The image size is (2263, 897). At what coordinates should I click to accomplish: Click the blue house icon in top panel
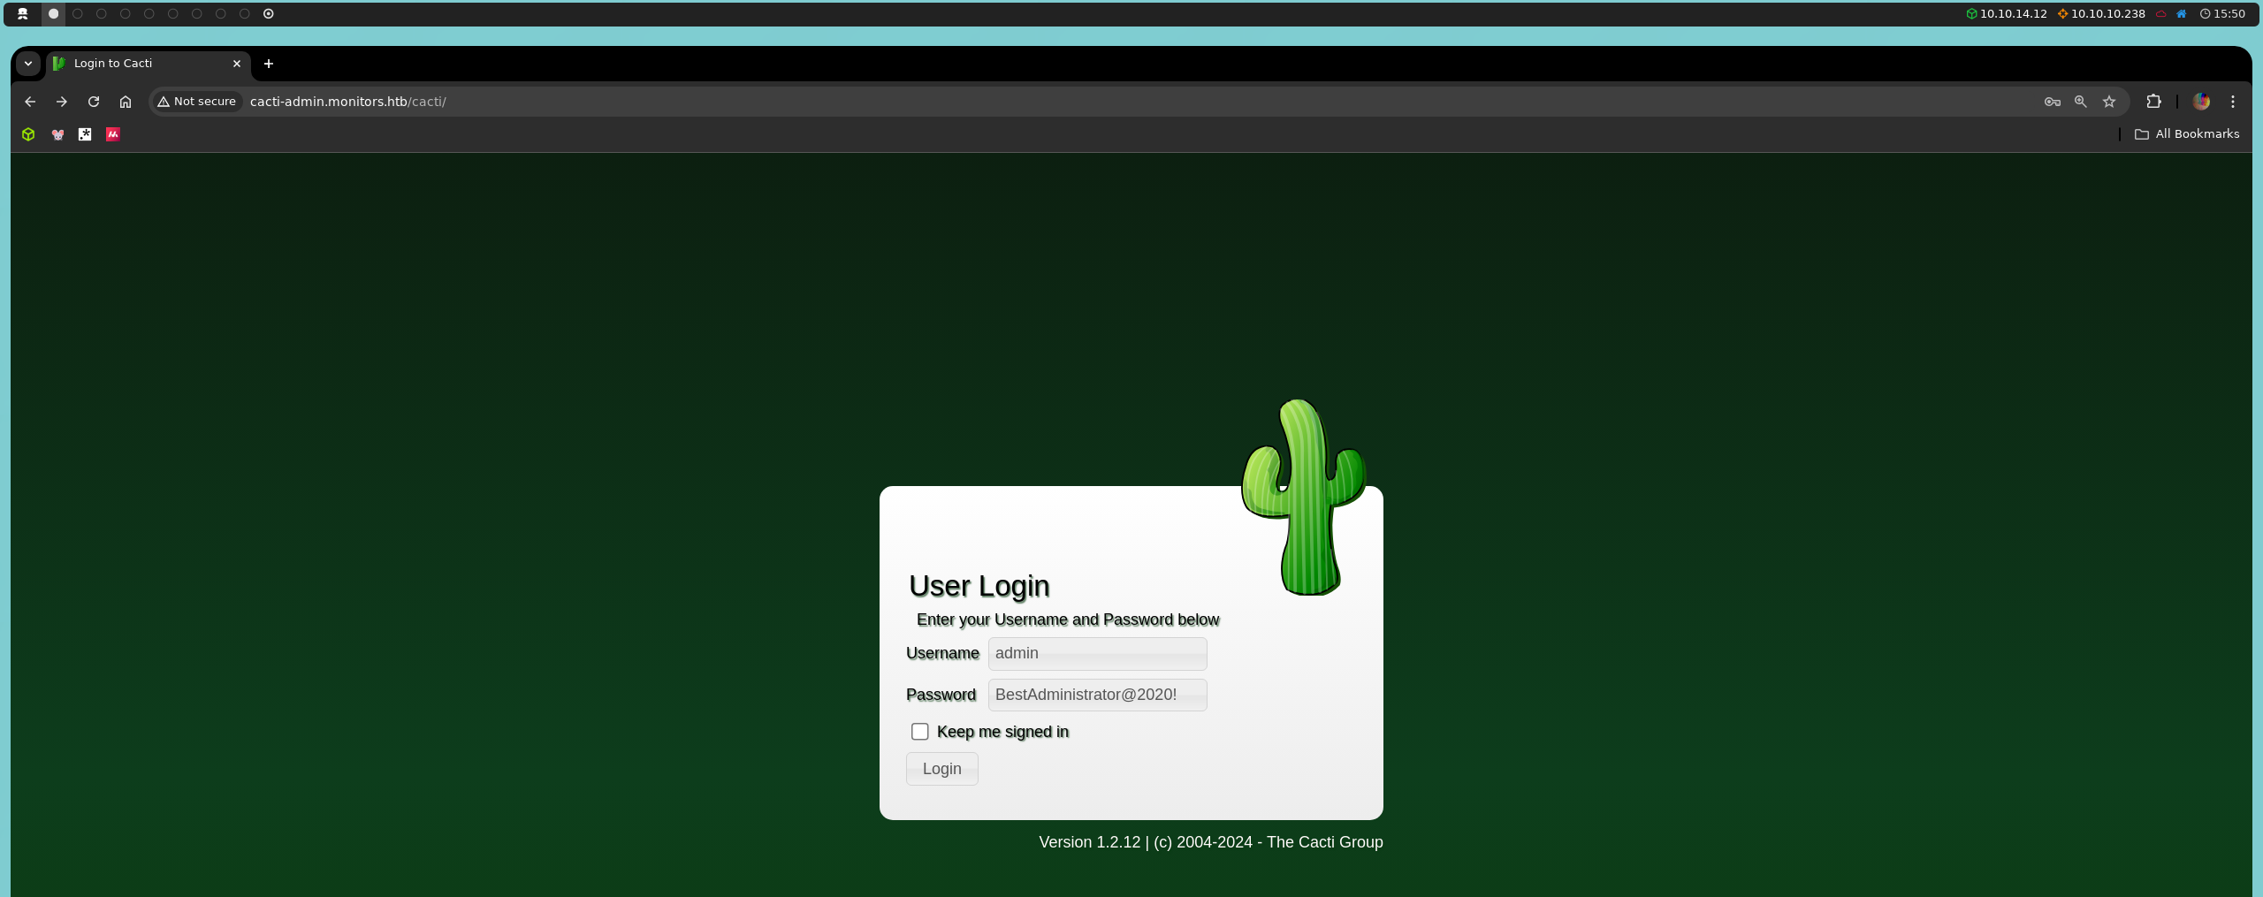click(x=2182, y=13)
